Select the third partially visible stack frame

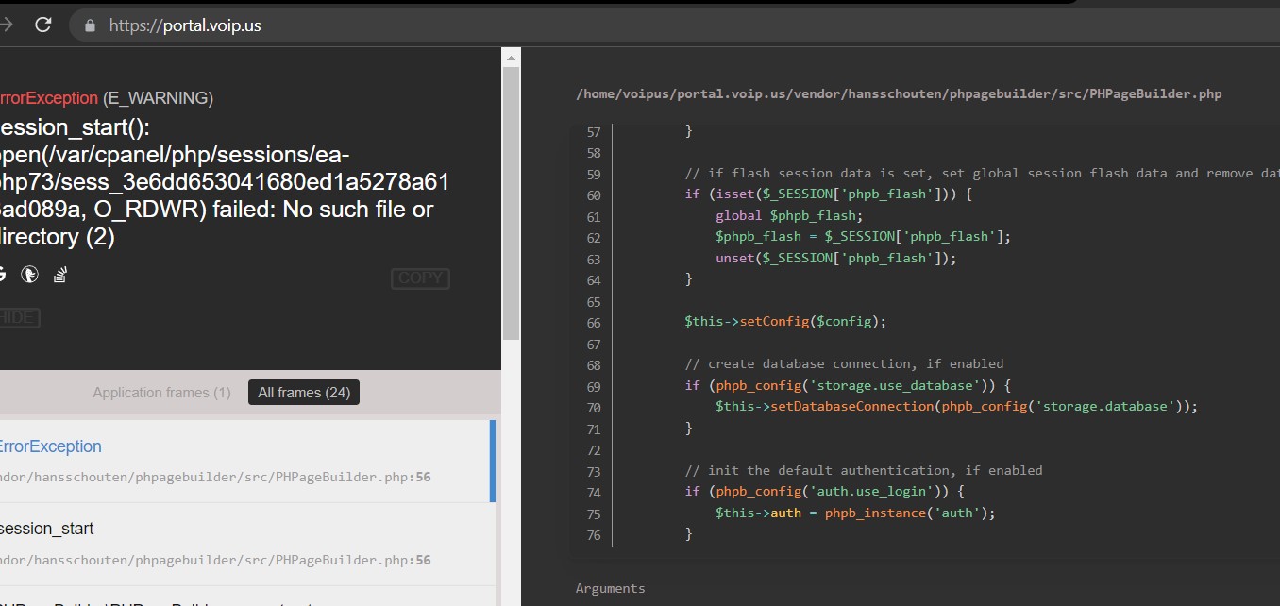tap(247, 597)
